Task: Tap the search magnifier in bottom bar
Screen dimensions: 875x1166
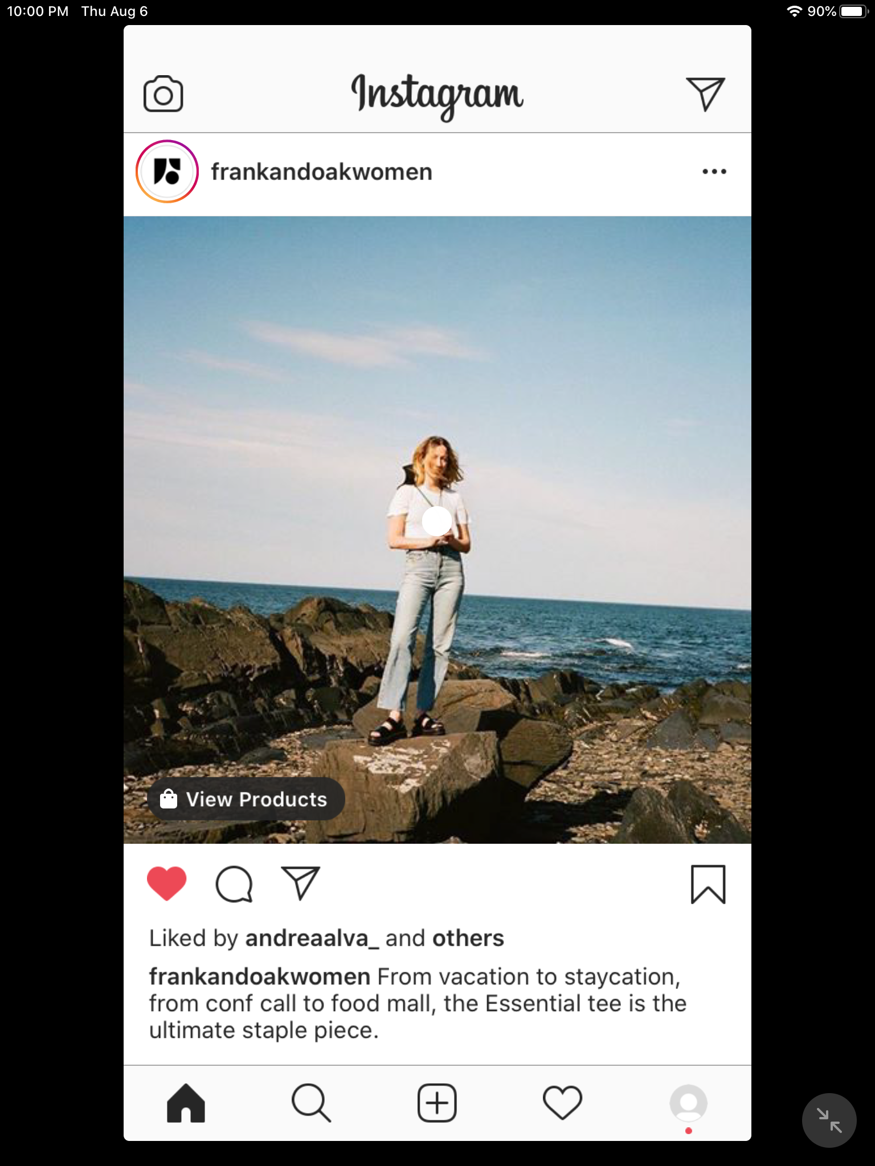Action: point(310,1103)
